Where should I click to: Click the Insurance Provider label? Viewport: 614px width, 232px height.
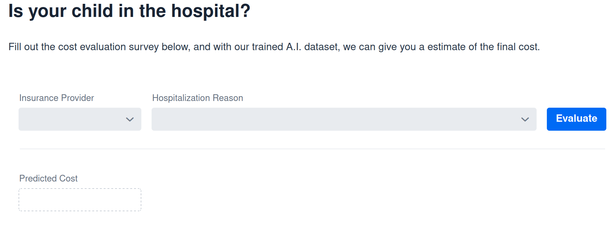57,98
